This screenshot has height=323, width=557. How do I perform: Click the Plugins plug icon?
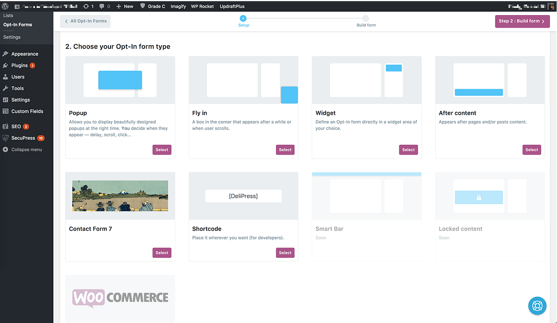[x=5, y=65]
